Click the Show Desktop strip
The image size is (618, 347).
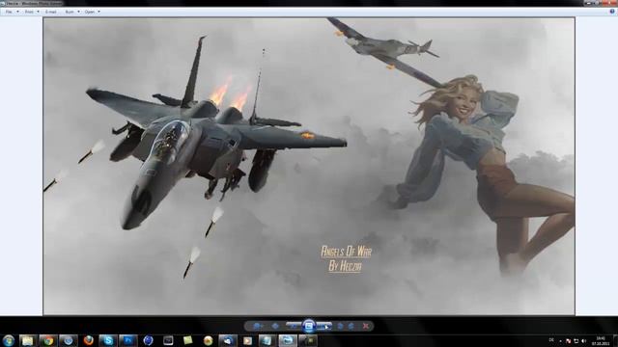616,340
